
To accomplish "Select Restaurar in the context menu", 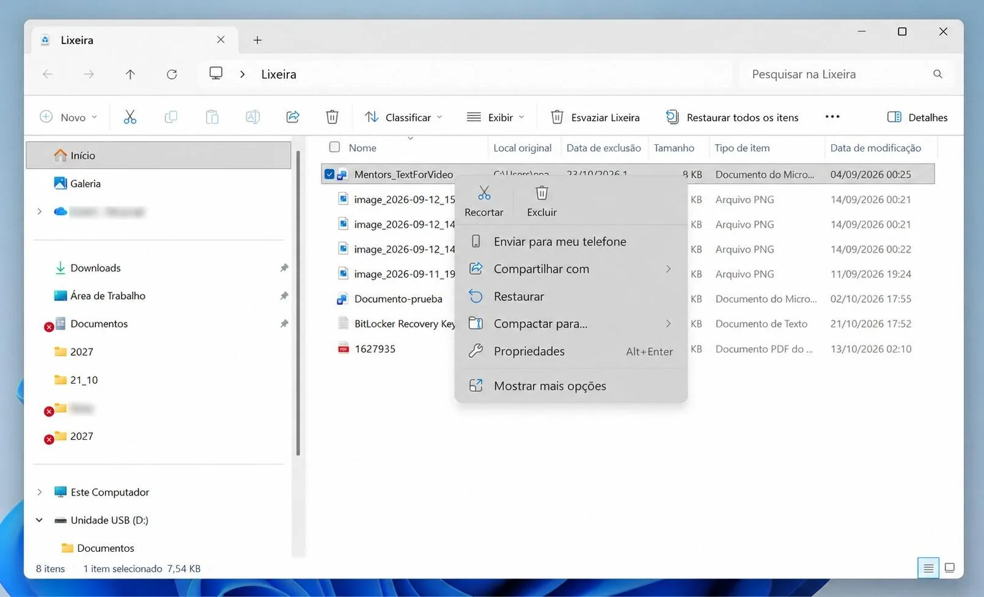I will (571, 296).
